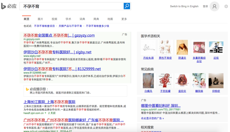Select the 词典 tab
The height and width of the screenshot is (132, 230).
tap(82, 19)
